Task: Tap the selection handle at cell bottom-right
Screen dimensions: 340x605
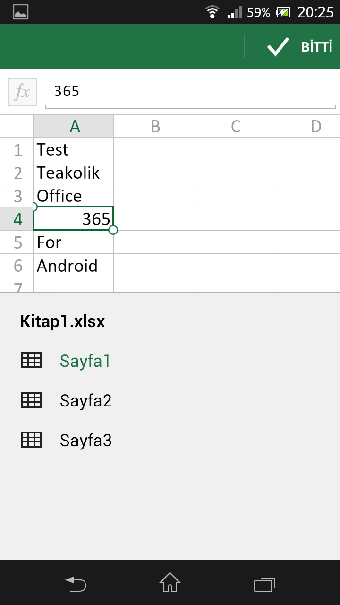Action: click(113, 230)
